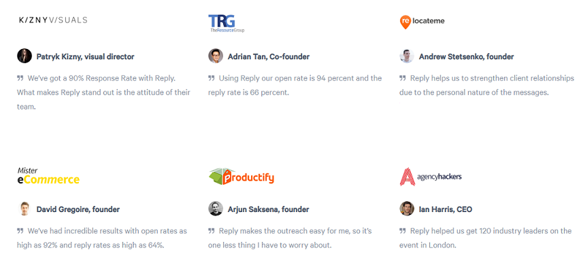Click Adrian Tan's avatar photo
583x280 pixels.
(216, 56)
